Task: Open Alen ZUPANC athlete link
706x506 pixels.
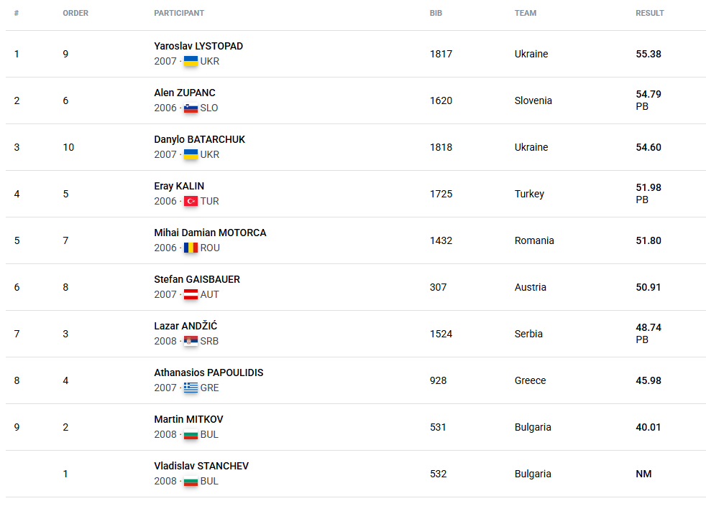Action: pos(185,93)
